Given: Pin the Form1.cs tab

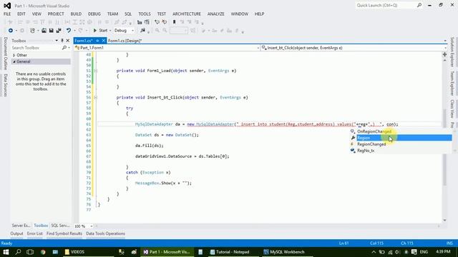Looking at the screenshot, I should (97, 41).
